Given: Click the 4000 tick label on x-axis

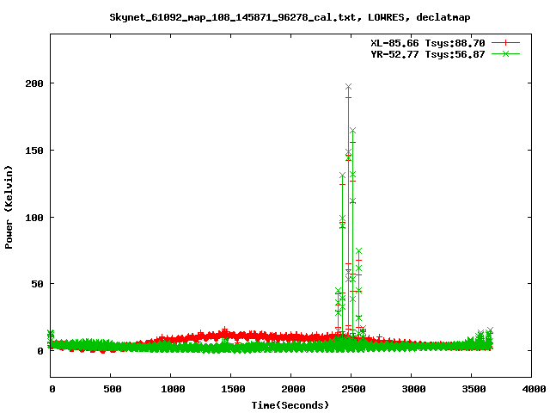Looking at the screenshot, I should click(x=532, y=390).
